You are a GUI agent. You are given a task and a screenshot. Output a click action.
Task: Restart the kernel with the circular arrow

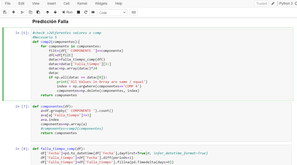click(x=86, y=12)
